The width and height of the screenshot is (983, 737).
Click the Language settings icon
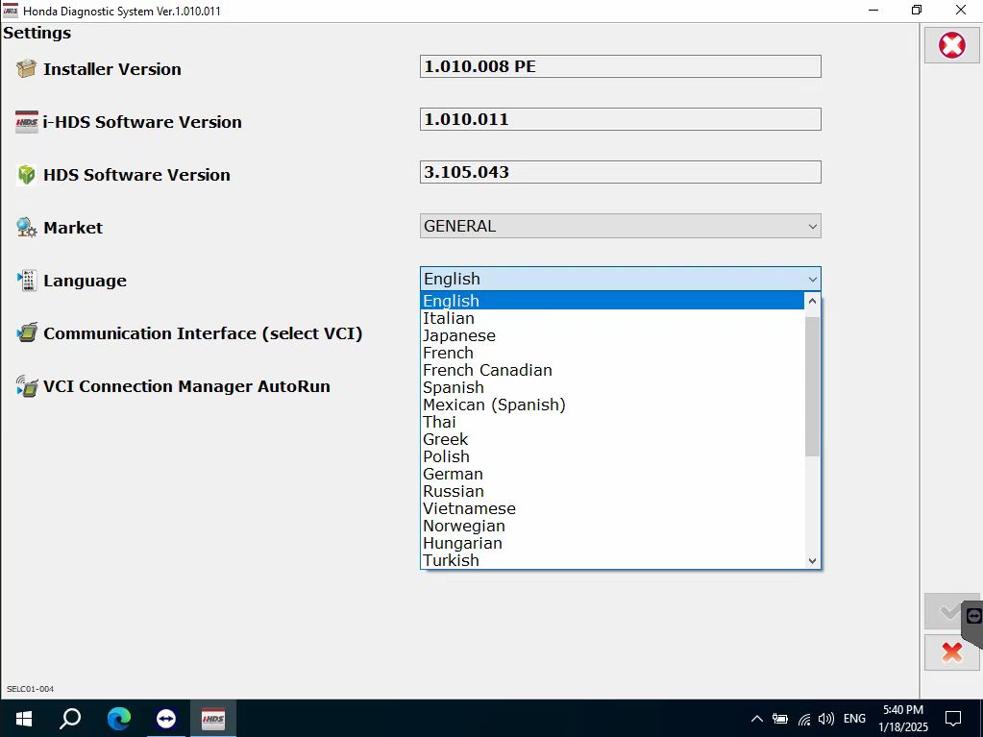click(26, 281)
